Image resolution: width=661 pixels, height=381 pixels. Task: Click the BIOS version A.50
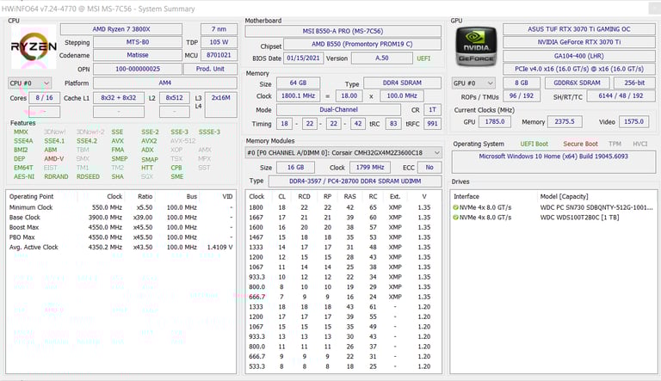[x=382, y=58]
